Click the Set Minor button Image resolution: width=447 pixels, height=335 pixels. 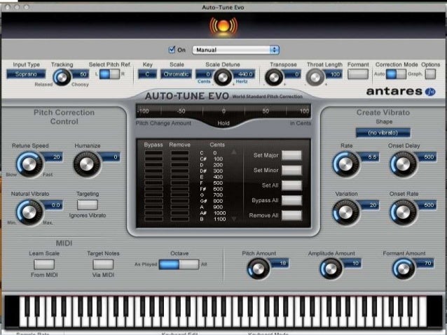pyautogui.click(x=291, y=170)
